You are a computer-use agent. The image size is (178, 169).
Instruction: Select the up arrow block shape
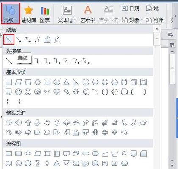pos(28,123)
